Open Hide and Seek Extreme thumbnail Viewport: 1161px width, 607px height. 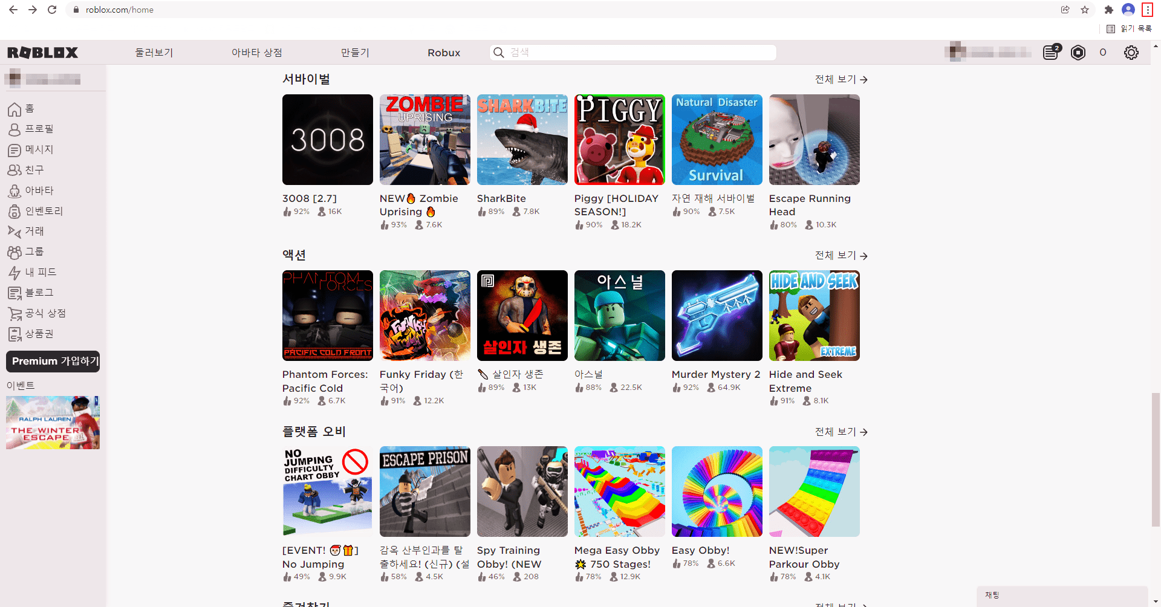[815, 316]
